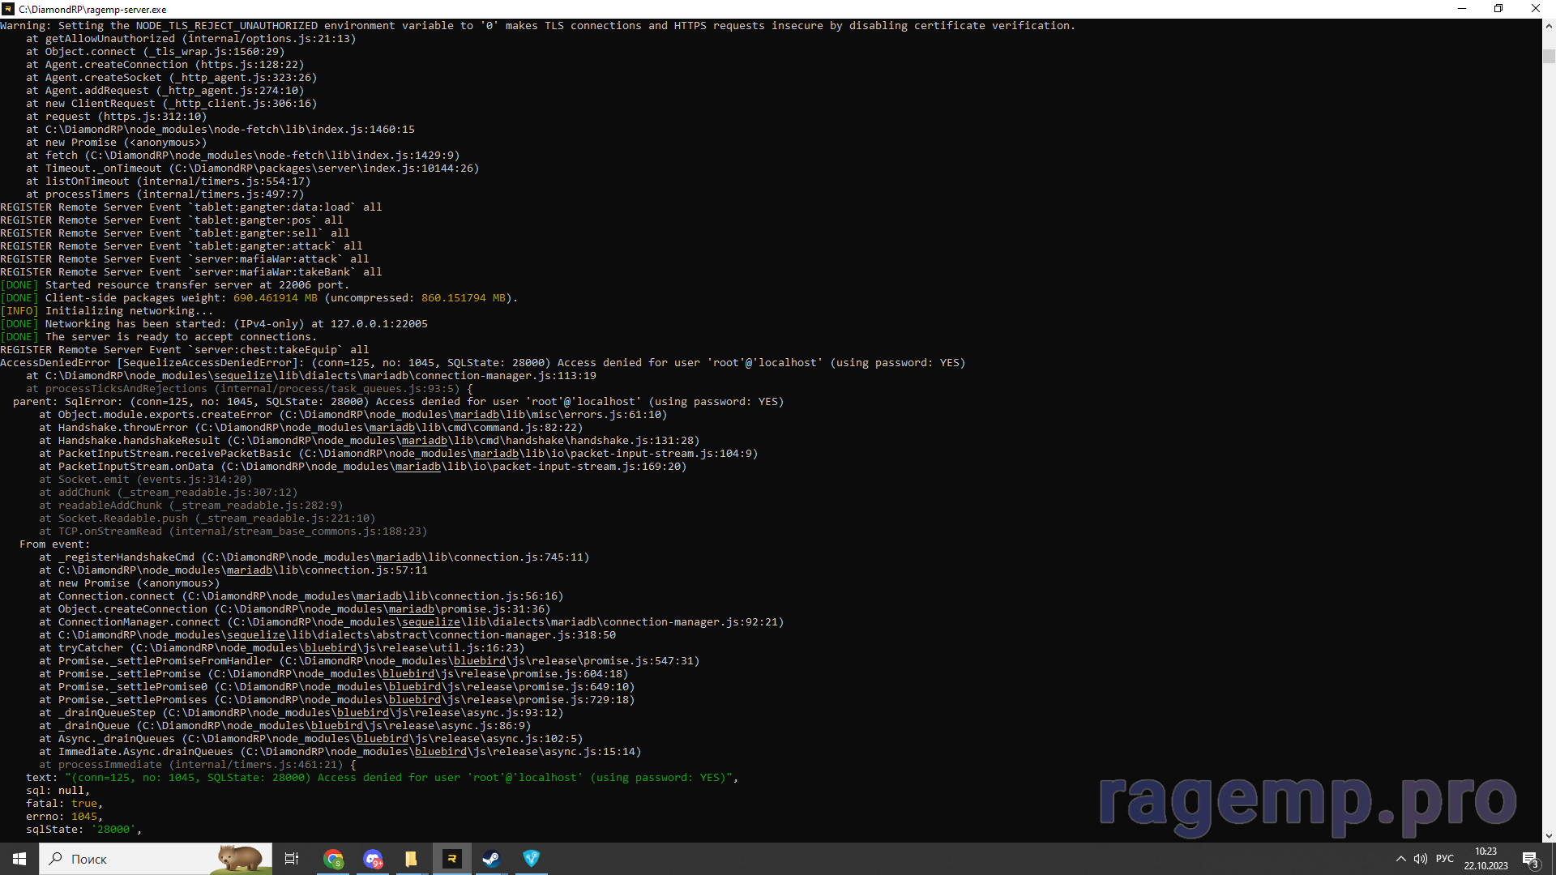Click the NODE_TLS_REJECT_UNAUTHORIZED warning line
1556x875 pixels.
[x=537, y=26]
